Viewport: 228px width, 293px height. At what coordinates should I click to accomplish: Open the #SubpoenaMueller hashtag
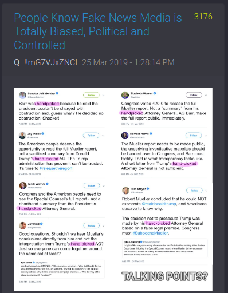click(x=151, y=233)
